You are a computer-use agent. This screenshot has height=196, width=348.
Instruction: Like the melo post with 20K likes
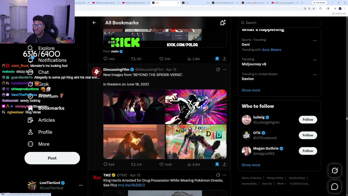click(x=161, y=59)
